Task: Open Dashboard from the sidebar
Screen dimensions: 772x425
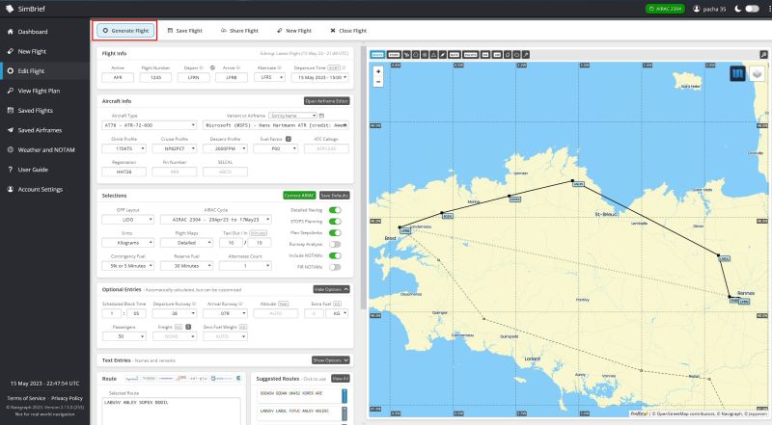Action: pos(44,32)
